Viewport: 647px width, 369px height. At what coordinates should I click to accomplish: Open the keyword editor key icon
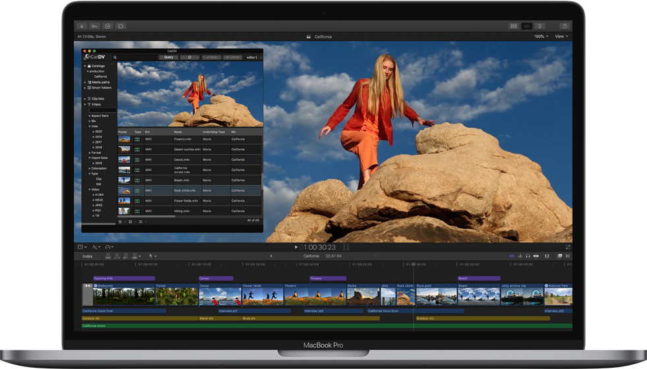[94, 26]
